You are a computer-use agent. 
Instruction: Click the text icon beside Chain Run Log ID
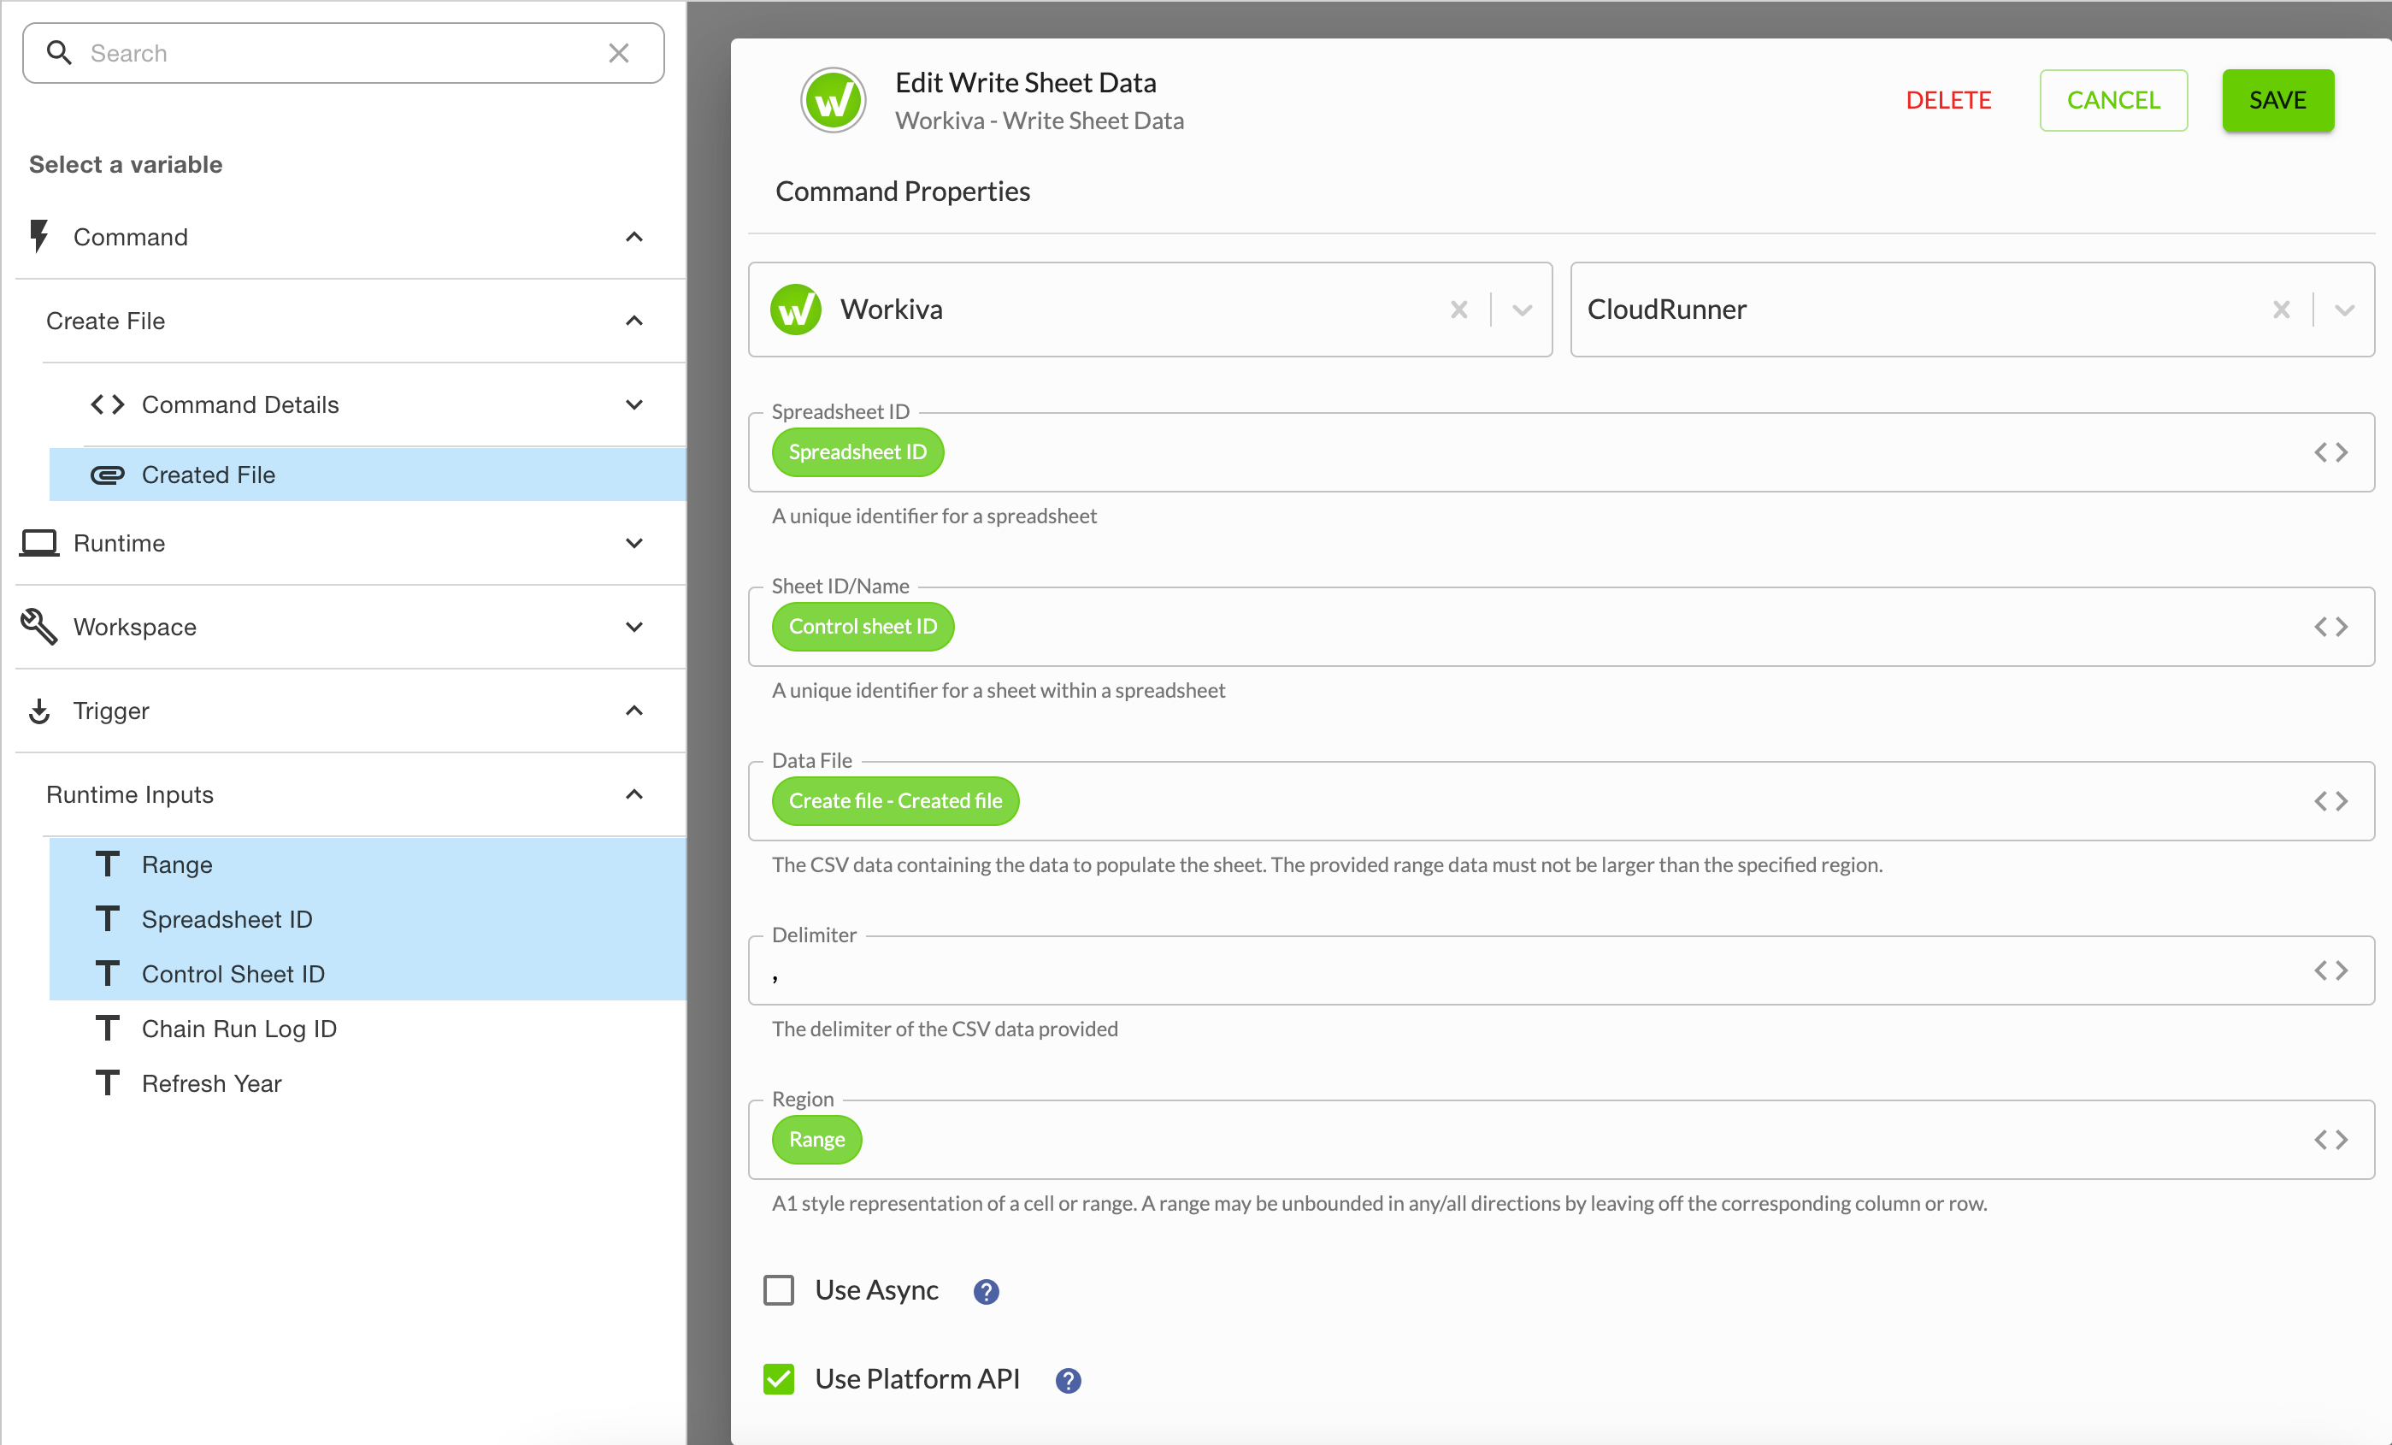tap(108, 1028)
